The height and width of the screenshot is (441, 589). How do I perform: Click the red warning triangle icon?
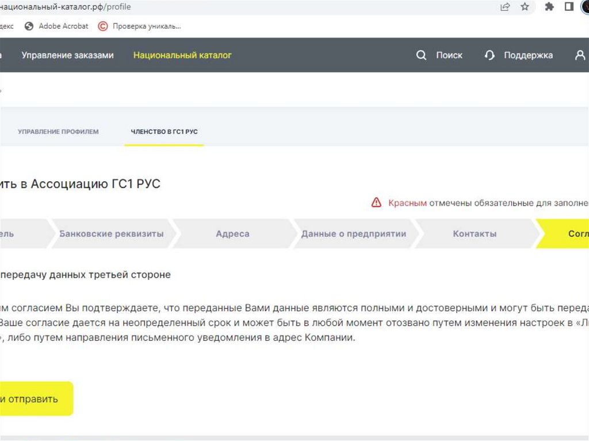pyautogui.click(x=376, y=202)
